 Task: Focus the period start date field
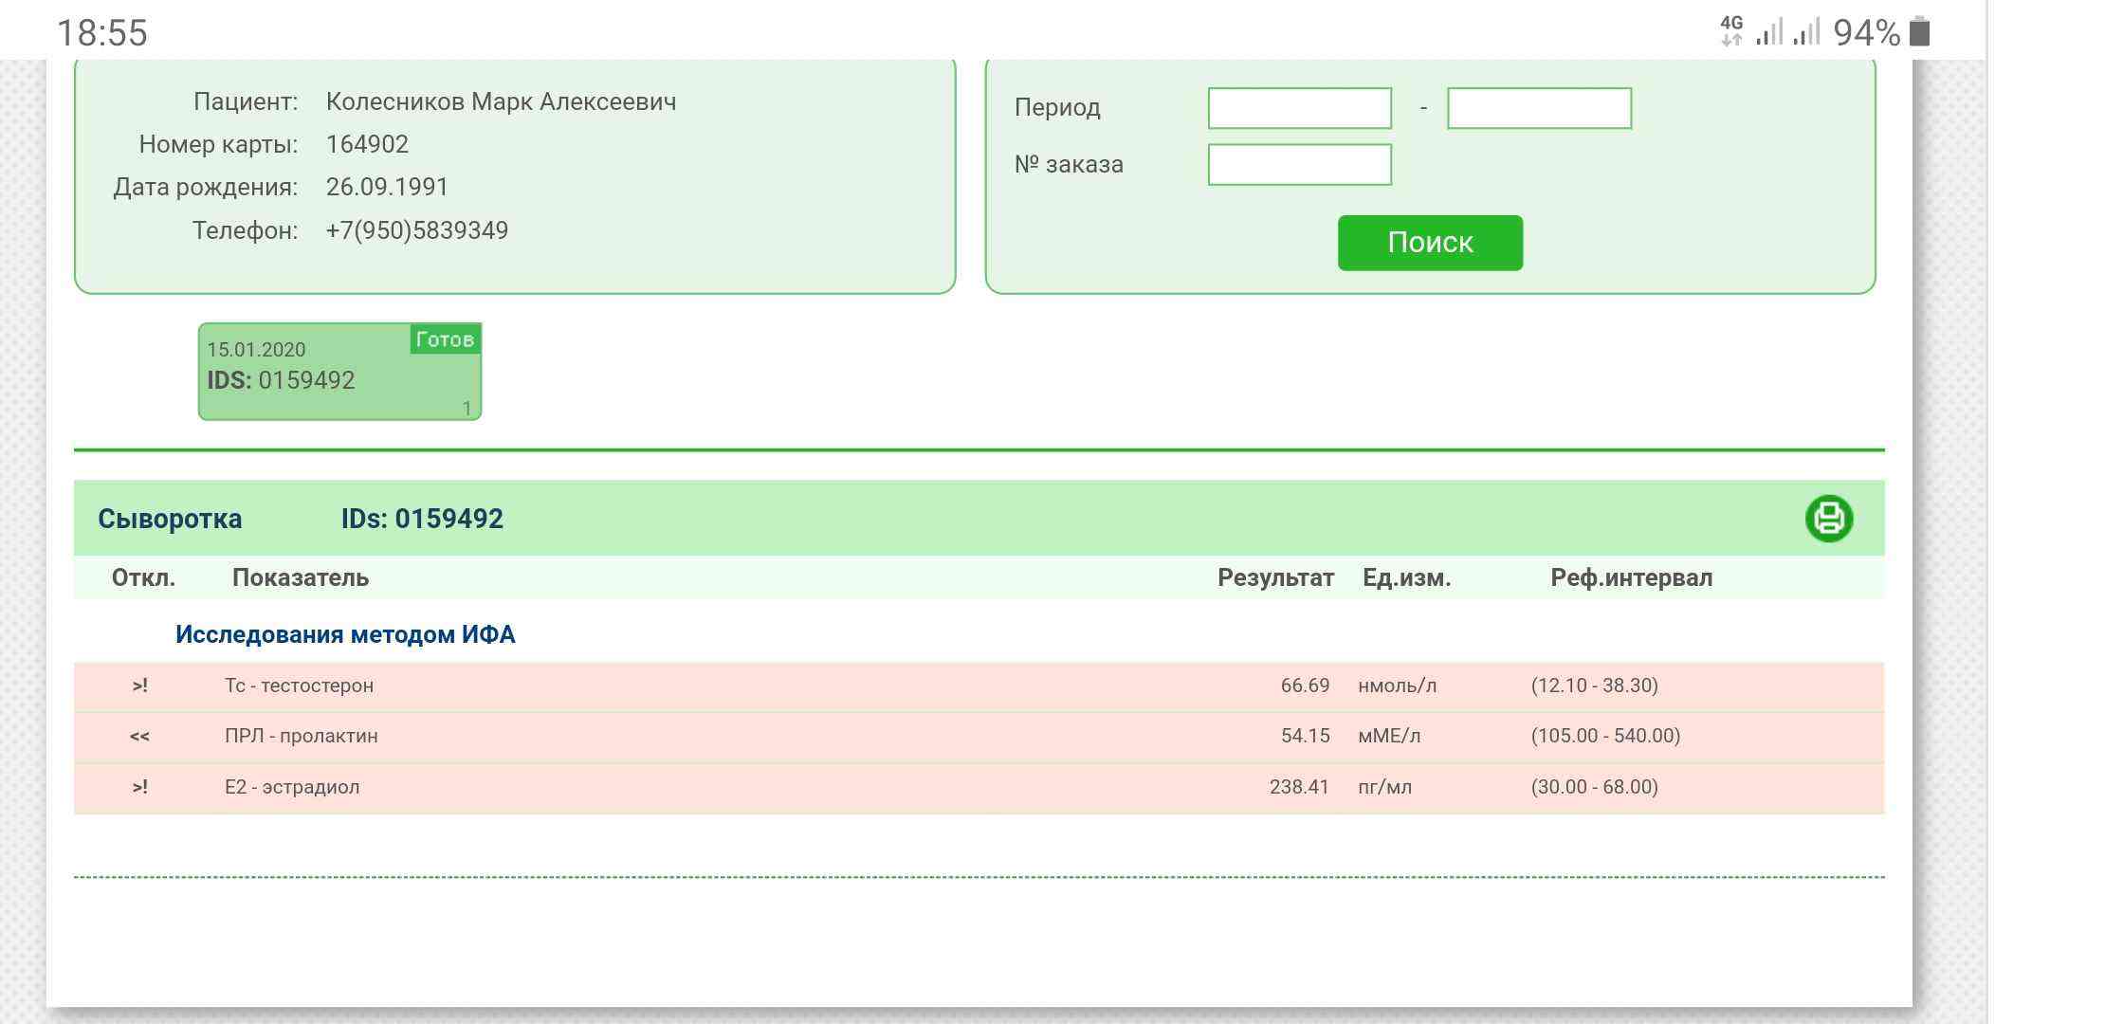click(1299, 108)
